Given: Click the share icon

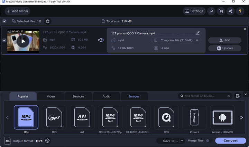Looking at the screenshot, I should pos(231,11).
